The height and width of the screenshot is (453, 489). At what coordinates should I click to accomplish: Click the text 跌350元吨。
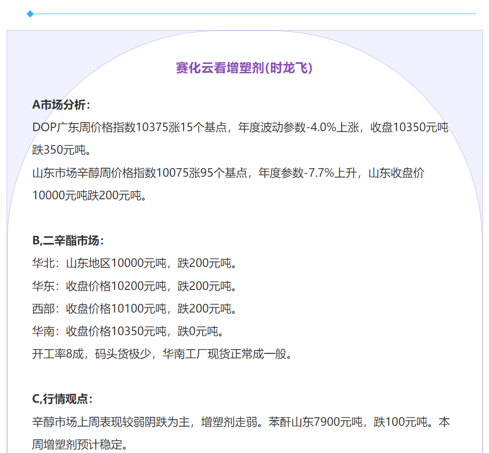62,150
